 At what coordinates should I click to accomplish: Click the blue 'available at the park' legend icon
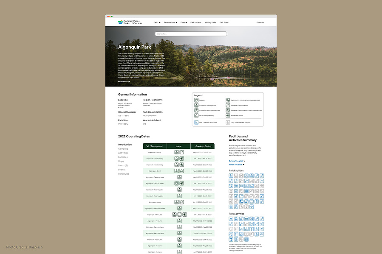pyautogui.click(x=196, y=122)
